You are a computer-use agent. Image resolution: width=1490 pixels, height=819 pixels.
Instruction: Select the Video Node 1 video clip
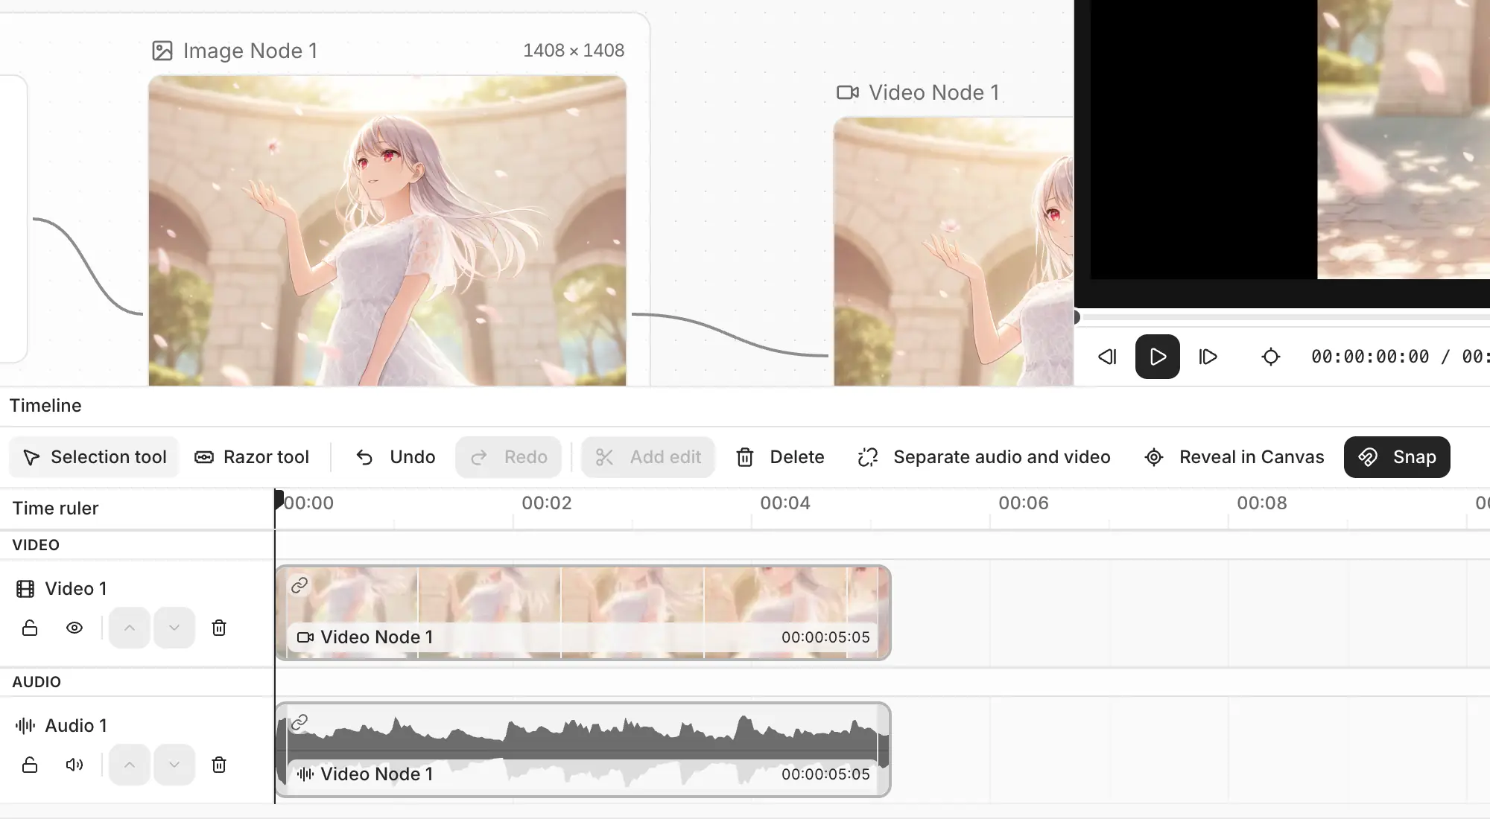click(x=583, y=612)
